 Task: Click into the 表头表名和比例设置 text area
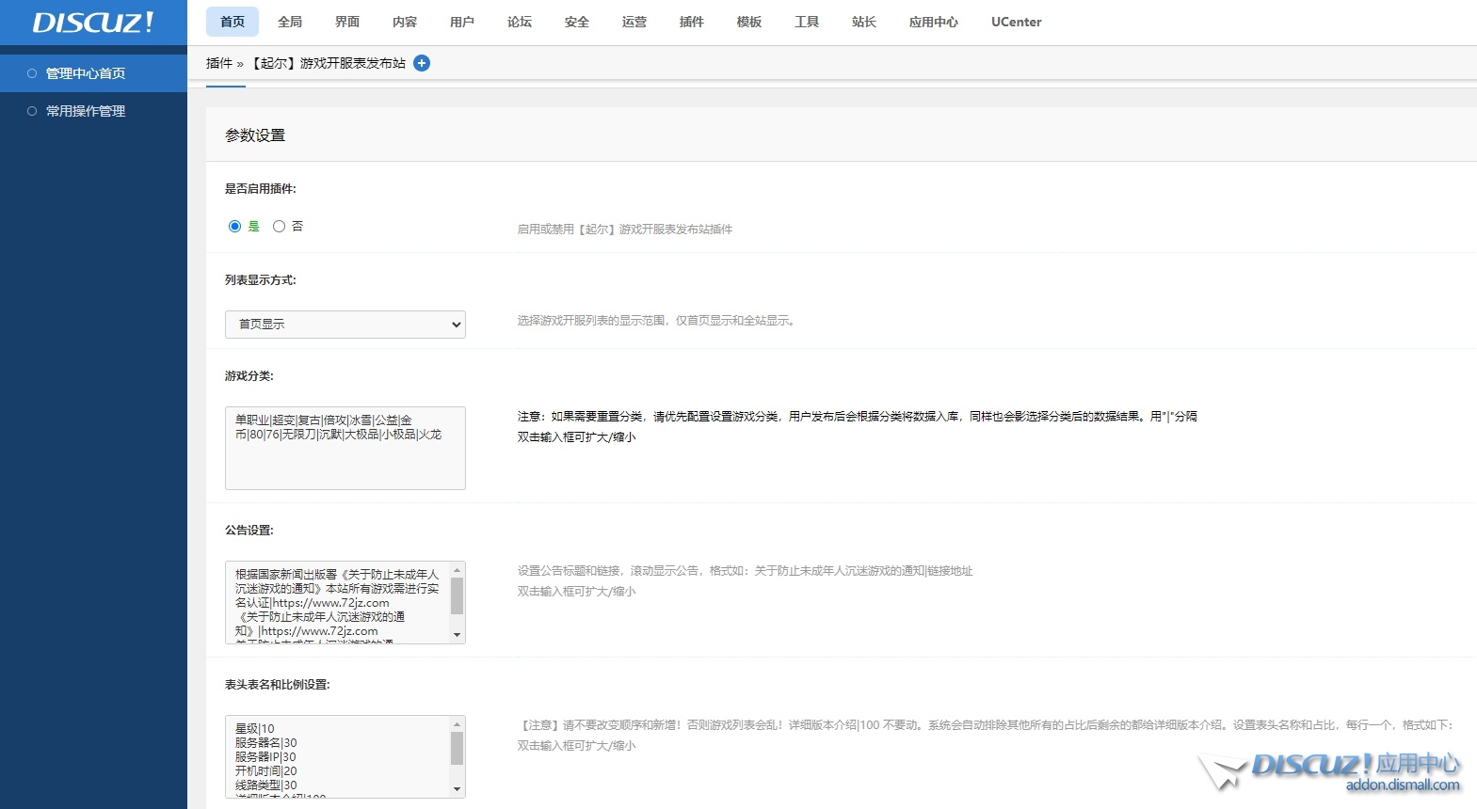(x=338, y=757)
